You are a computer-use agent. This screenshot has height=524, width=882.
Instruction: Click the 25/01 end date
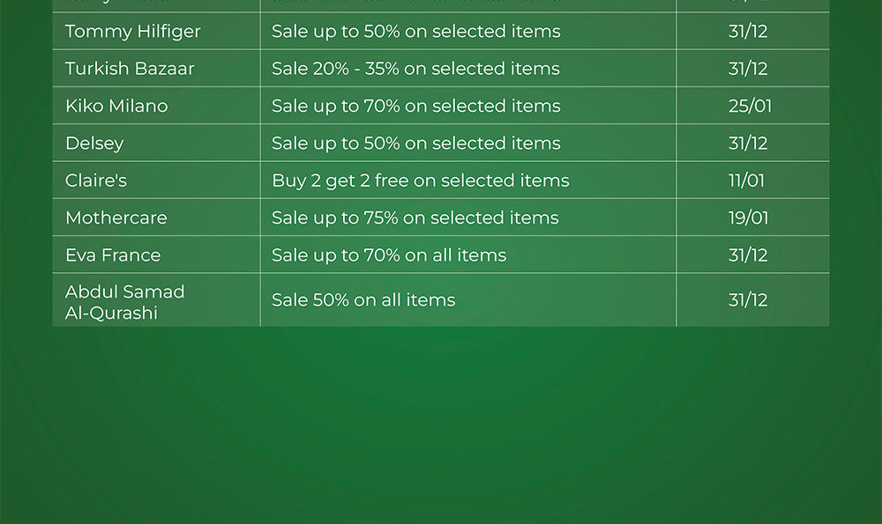[750, 106]
